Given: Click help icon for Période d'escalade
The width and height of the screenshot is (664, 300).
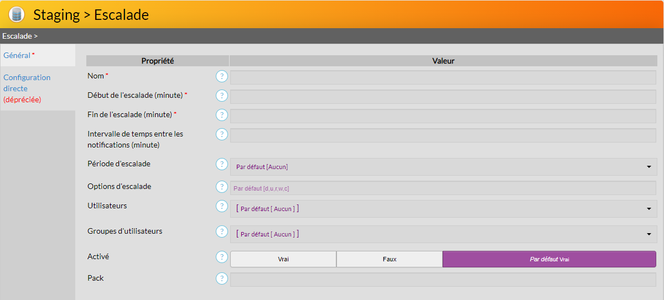Looking at the screenshot, I should point(222,165).
